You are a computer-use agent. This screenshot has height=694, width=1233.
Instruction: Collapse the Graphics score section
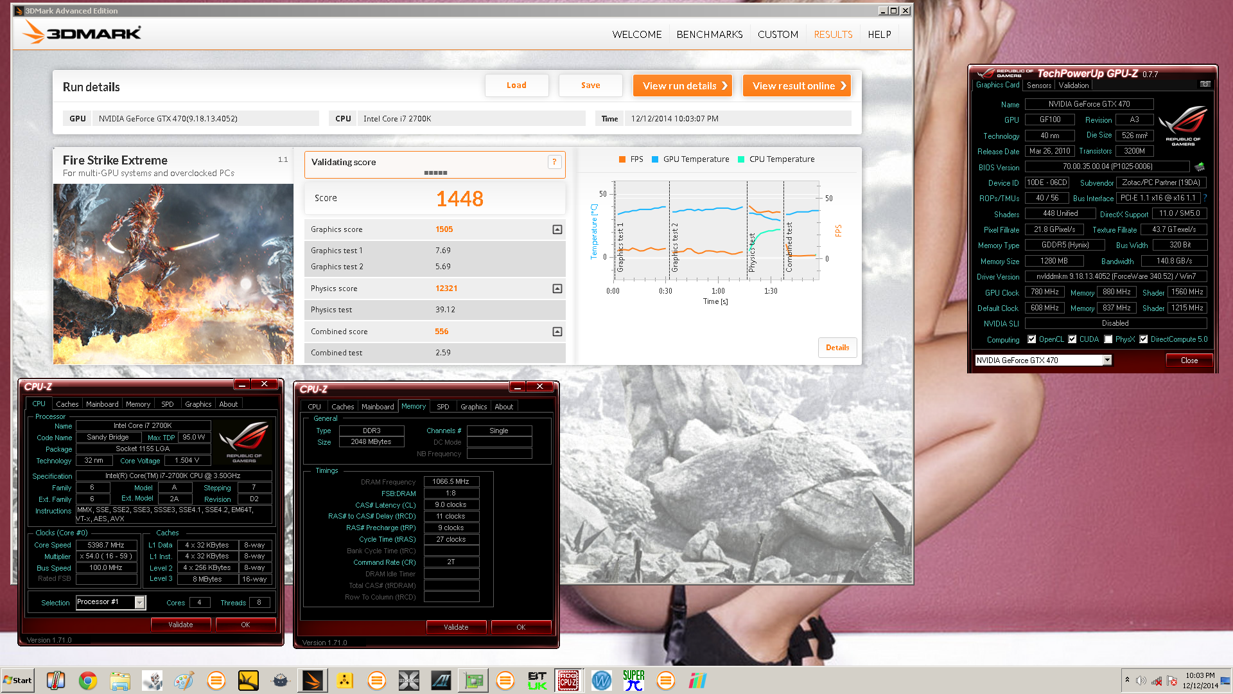pos(557,229)
